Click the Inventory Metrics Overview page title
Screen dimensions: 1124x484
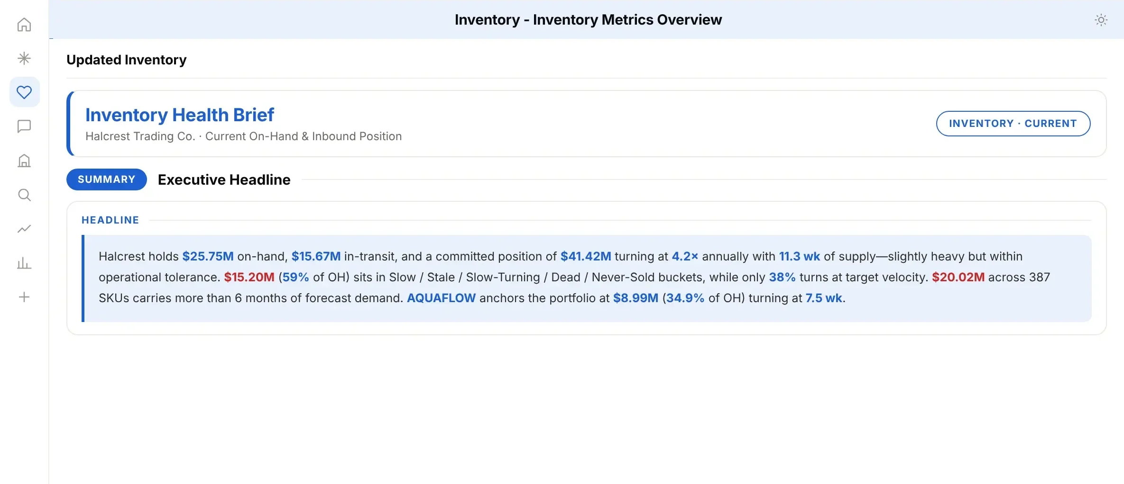pos(588,20)
